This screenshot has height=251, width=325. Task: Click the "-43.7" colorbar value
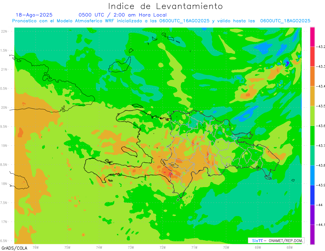(x=321, y=146)
